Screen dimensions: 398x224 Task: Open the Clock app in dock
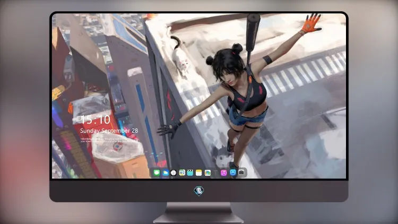coord(174,173)
